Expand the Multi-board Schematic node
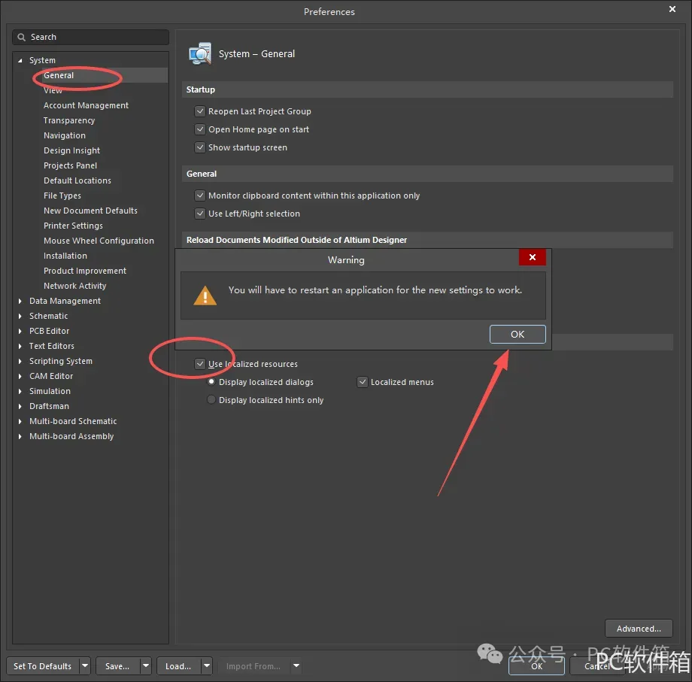This screenshot has width=692, height=682. (20, 421)
